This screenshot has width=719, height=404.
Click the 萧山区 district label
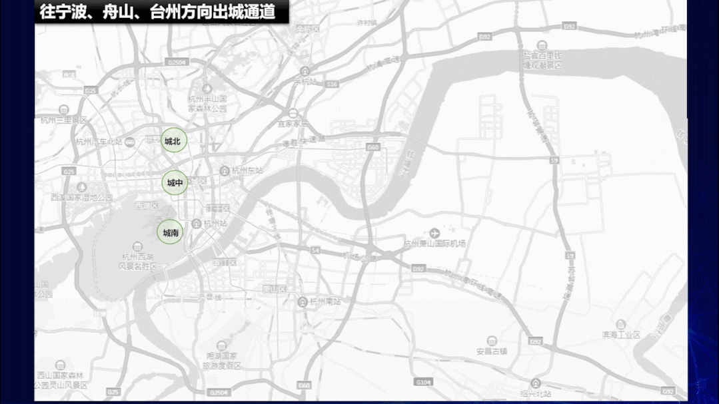click(275, 289)
